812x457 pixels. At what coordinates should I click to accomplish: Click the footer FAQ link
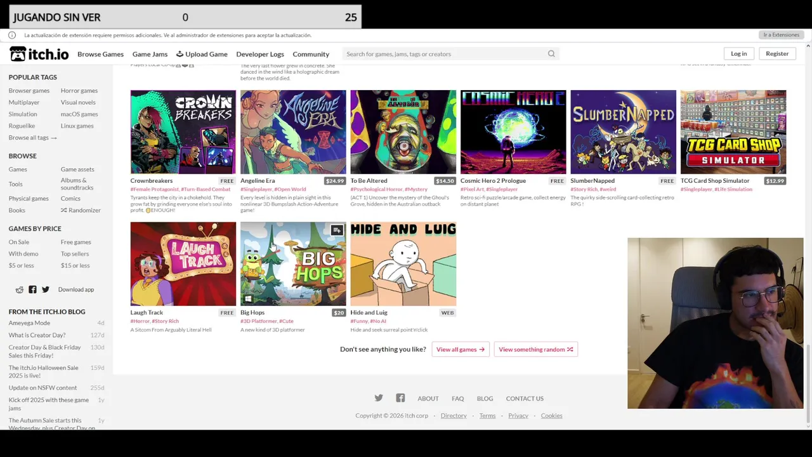(x=458, y=399)
